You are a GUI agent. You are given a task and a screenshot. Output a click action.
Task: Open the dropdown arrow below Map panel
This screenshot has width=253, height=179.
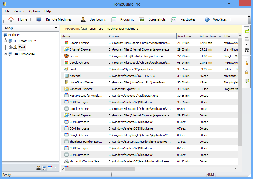pyautogui.click(x=56, y=167)
